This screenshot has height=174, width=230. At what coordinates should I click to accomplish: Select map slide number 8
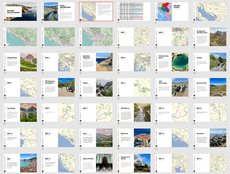(x=58, y=37)
